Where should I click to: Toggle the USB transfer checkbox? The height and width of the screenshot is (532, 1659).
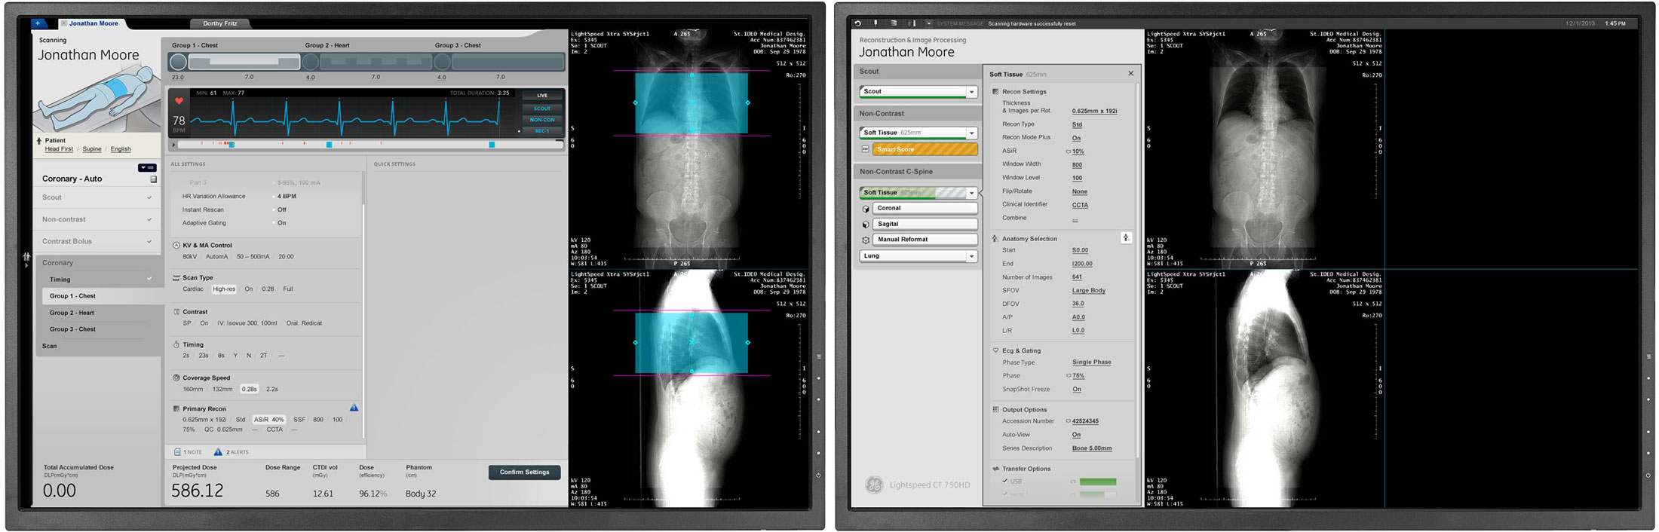click(1004, 481)
